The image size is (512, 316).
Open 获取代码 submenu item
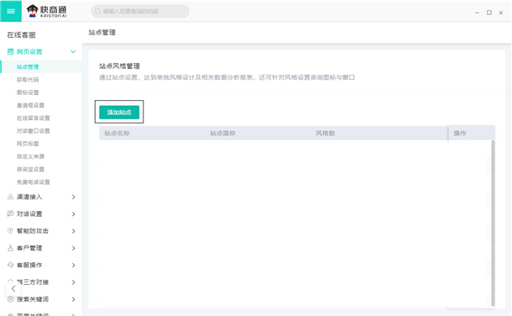click(x=28, y=80)
